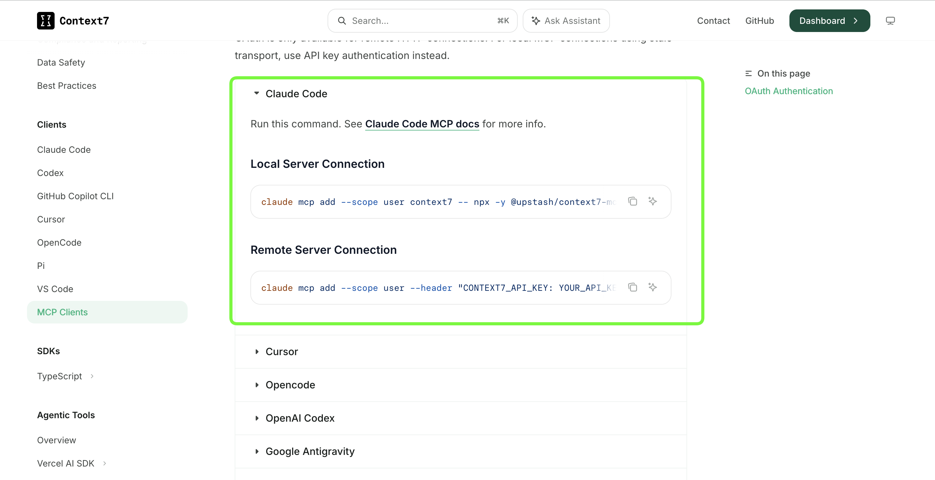Screen dimensions: 935x480
Task: Select MCP Clients in the sidebar
Action: (x=107, y=312)
